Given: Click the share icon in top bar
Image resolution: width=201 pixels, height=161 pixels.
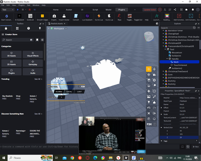Looking at the screenshot, I should coord(175,10).
